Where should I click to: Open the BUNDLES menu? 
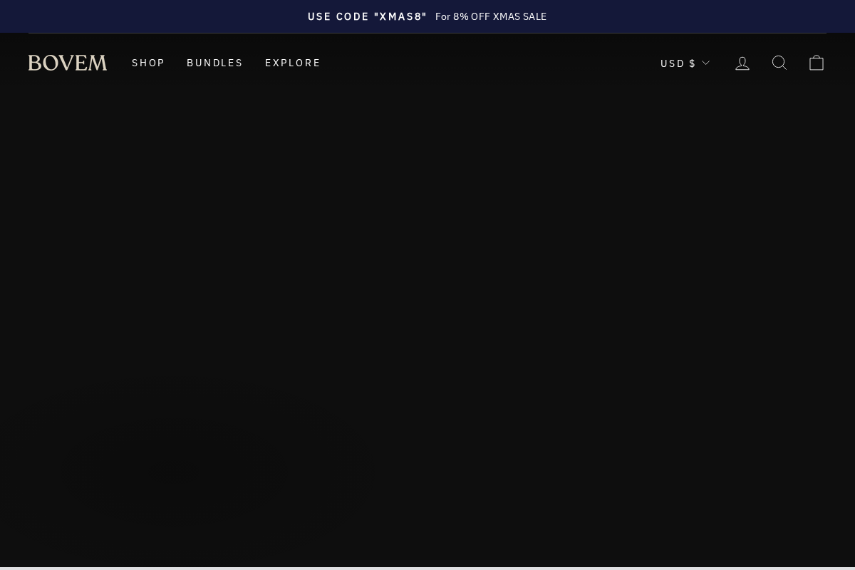click(x=215, y=63)
